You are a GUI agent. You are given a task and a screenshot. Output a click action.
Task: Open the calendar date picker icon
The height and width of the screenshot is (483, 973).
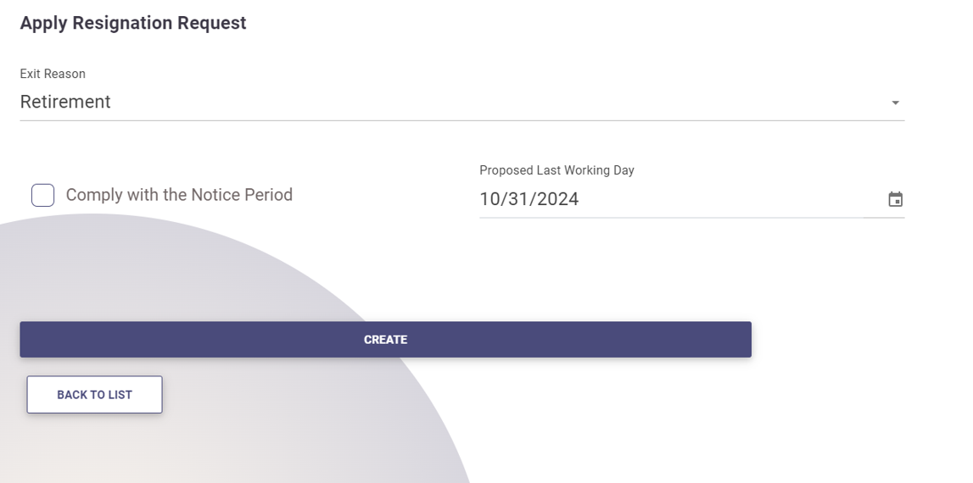click(895, 199)
